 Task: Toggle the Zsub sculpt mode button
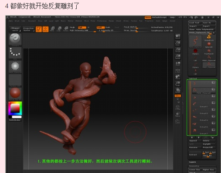[108, 27]
